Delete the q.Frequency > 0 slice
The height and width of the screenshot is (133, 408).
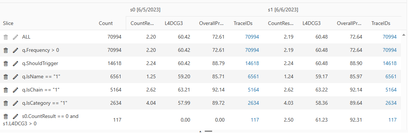[x=6, y=50]
